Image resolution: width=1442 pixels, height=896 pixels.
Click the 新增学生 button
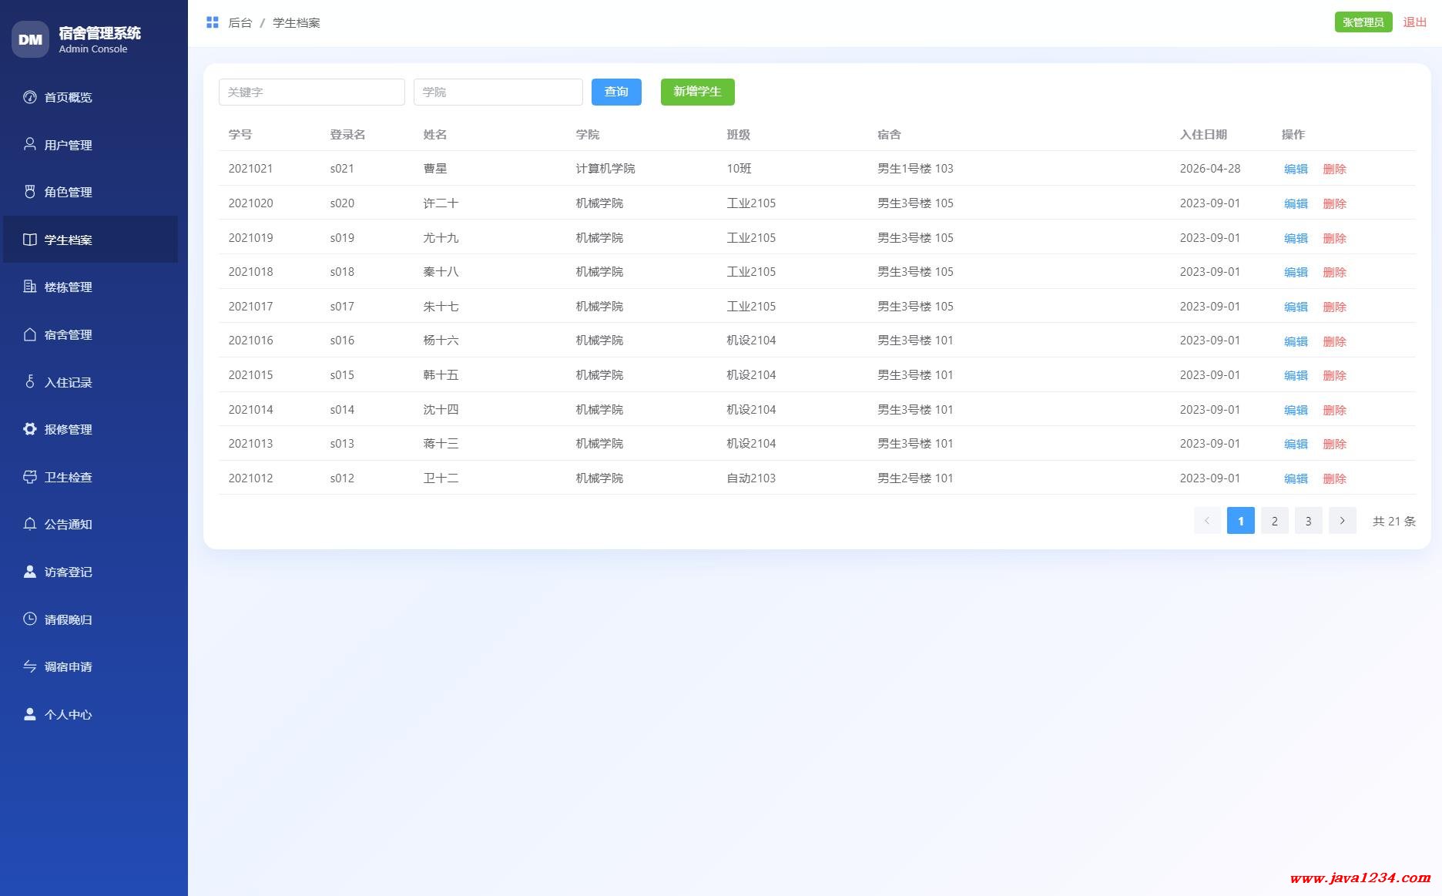click(x=697, y=92)
